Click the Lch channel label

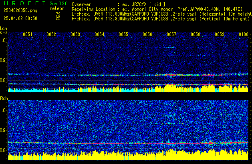4,28
